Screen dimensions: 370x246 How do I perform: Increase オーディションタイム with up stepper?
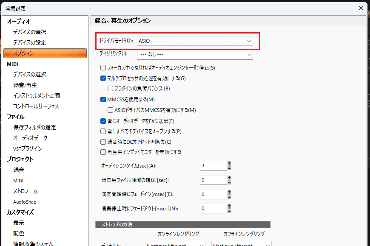[229, 163]
